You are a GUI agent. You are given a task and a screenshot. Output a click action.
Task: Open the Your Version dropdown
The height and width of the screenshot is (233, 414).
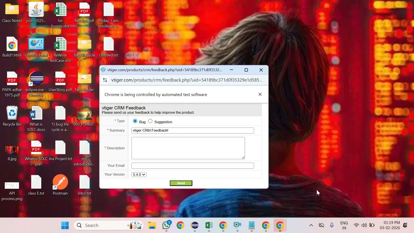coord(139,174)
